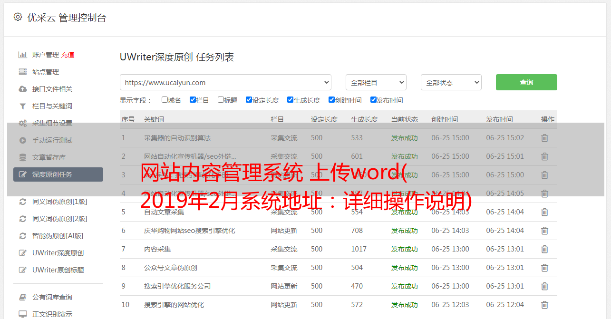The height and width of the screenshot is (319, 611).
Task: Click the cloud upload icon for 接口文件相关
Action: pyautogui.click(x=22, y=89)
